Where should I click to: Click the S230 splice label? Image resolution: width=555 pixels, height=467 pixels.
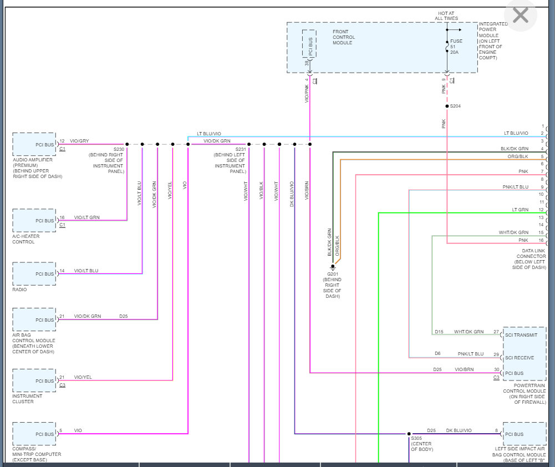click(119, 149)
